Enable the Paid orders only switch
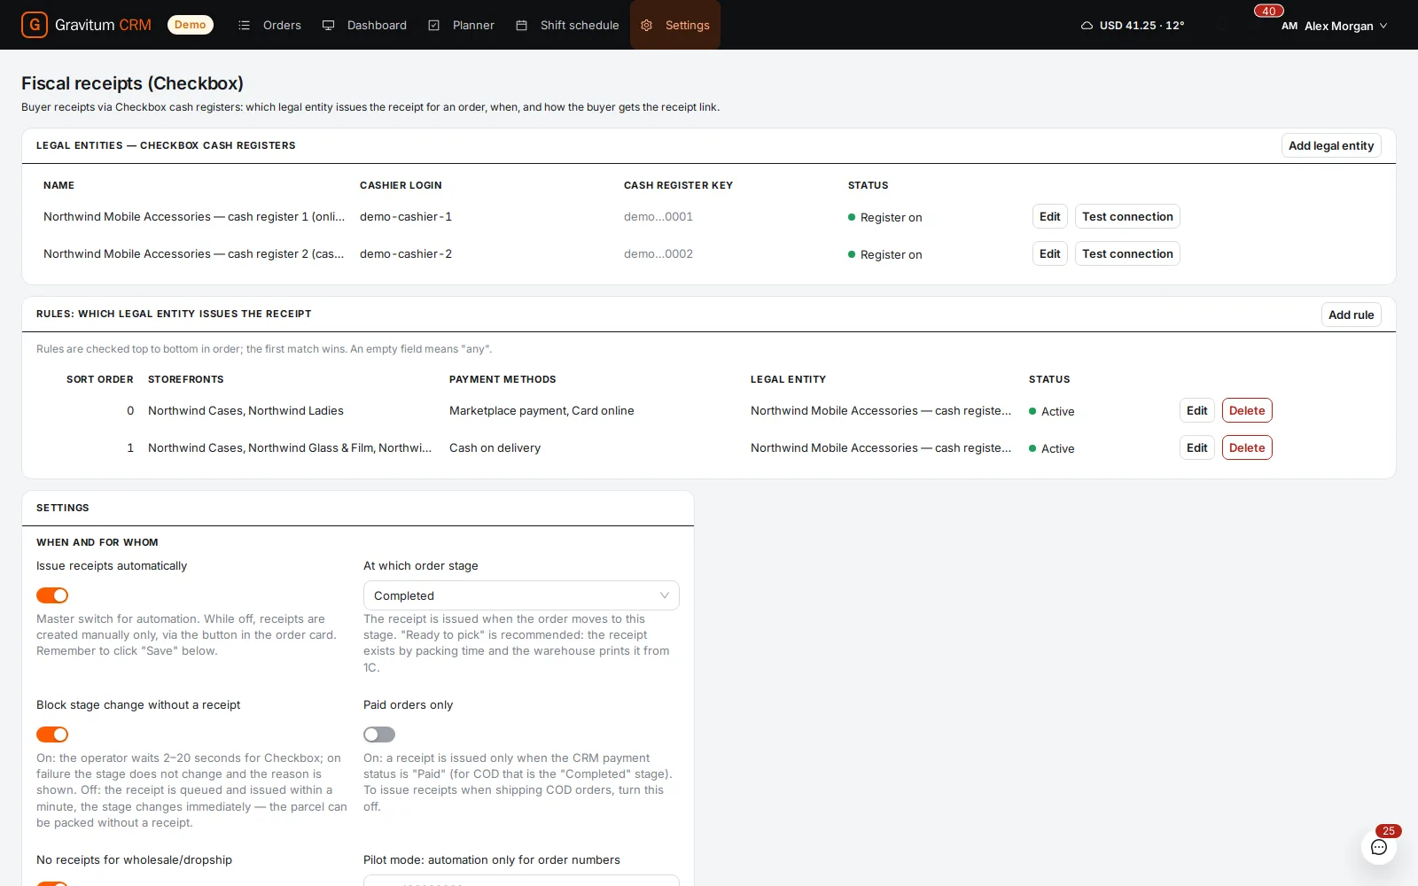Viewport: 1418px width, 886px height. coord(379,734)
